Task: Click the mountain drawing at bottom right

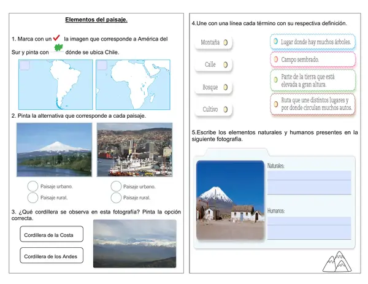Action: coord(337,262)
